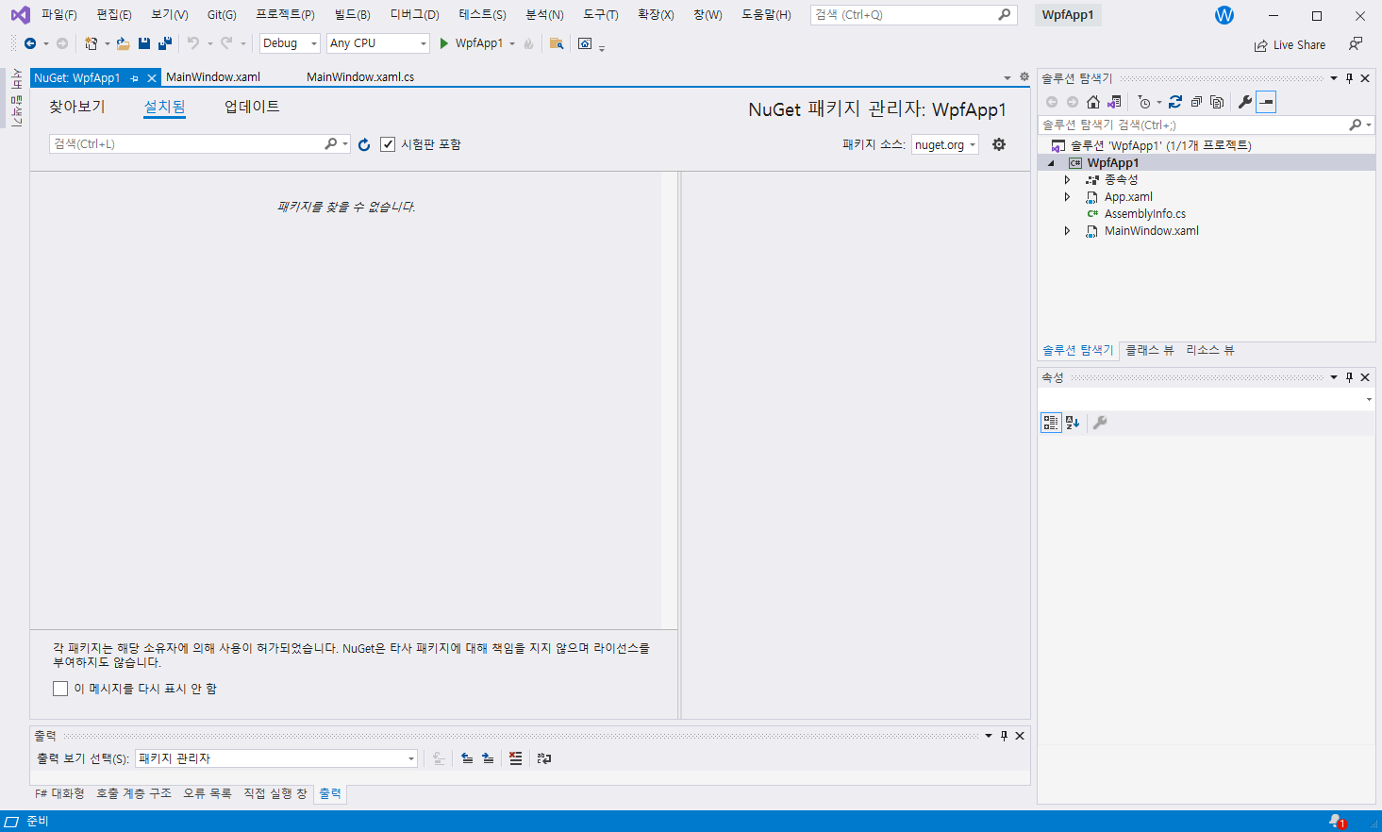
Task: Click Alphabetical sort icon in Properties panel
Action: click(x=1073, y=423)
